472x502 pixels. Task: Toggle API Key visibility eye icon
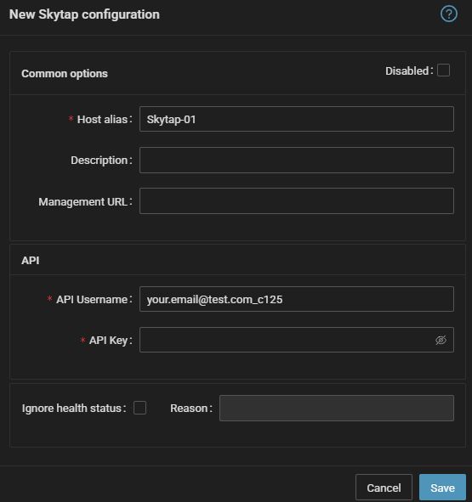point(441,340)
